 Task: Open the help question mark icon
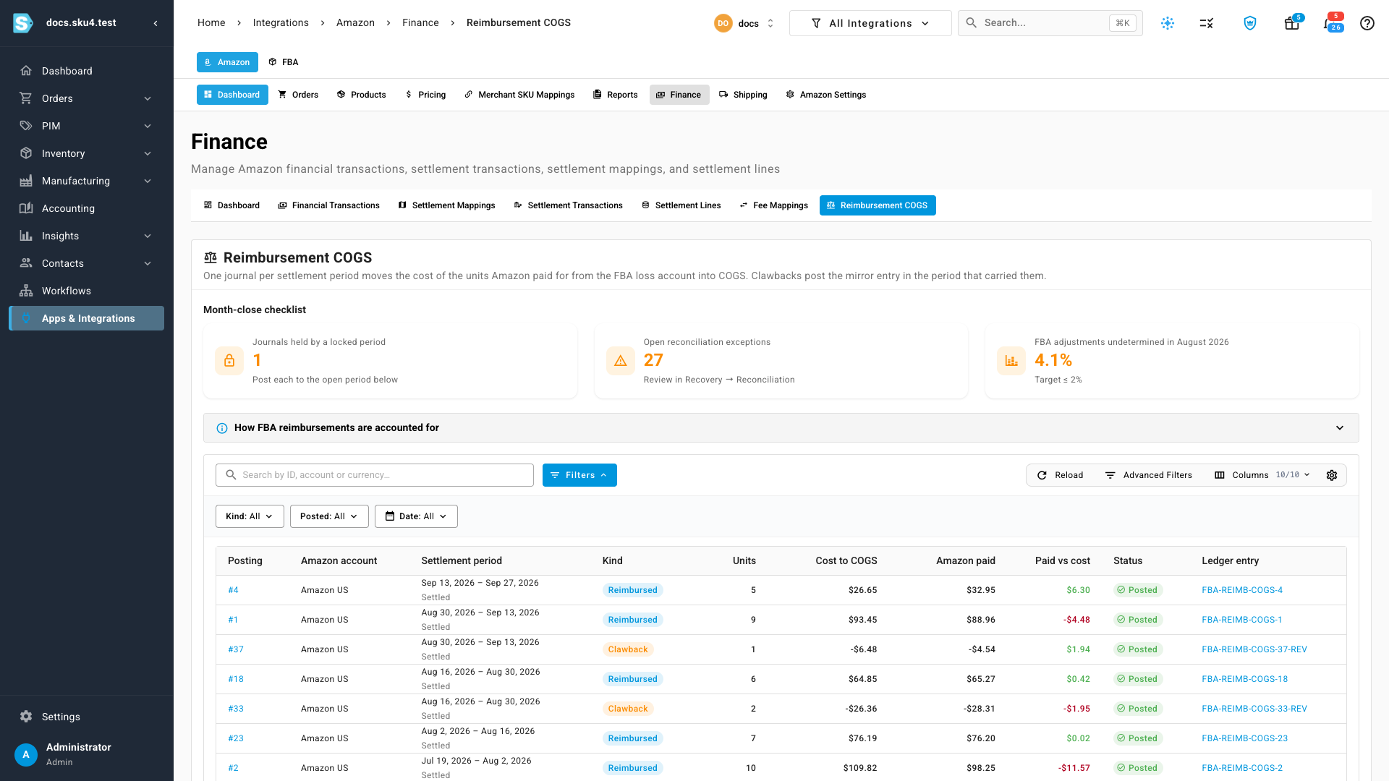1367,23
